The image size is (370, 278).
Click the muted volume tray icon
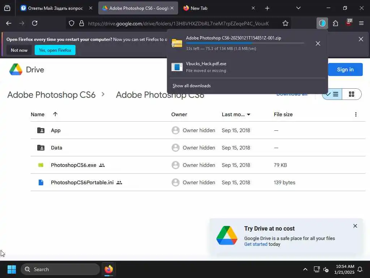click(x=326, y=269)
